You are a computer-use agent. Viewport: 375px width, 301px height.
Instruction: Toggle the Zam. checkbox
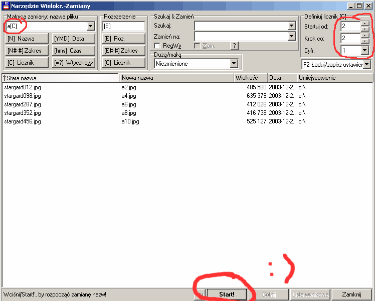pos(197,46)
